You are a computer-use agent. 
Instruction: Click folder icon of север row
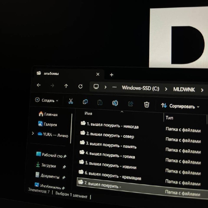coord(83,133)
